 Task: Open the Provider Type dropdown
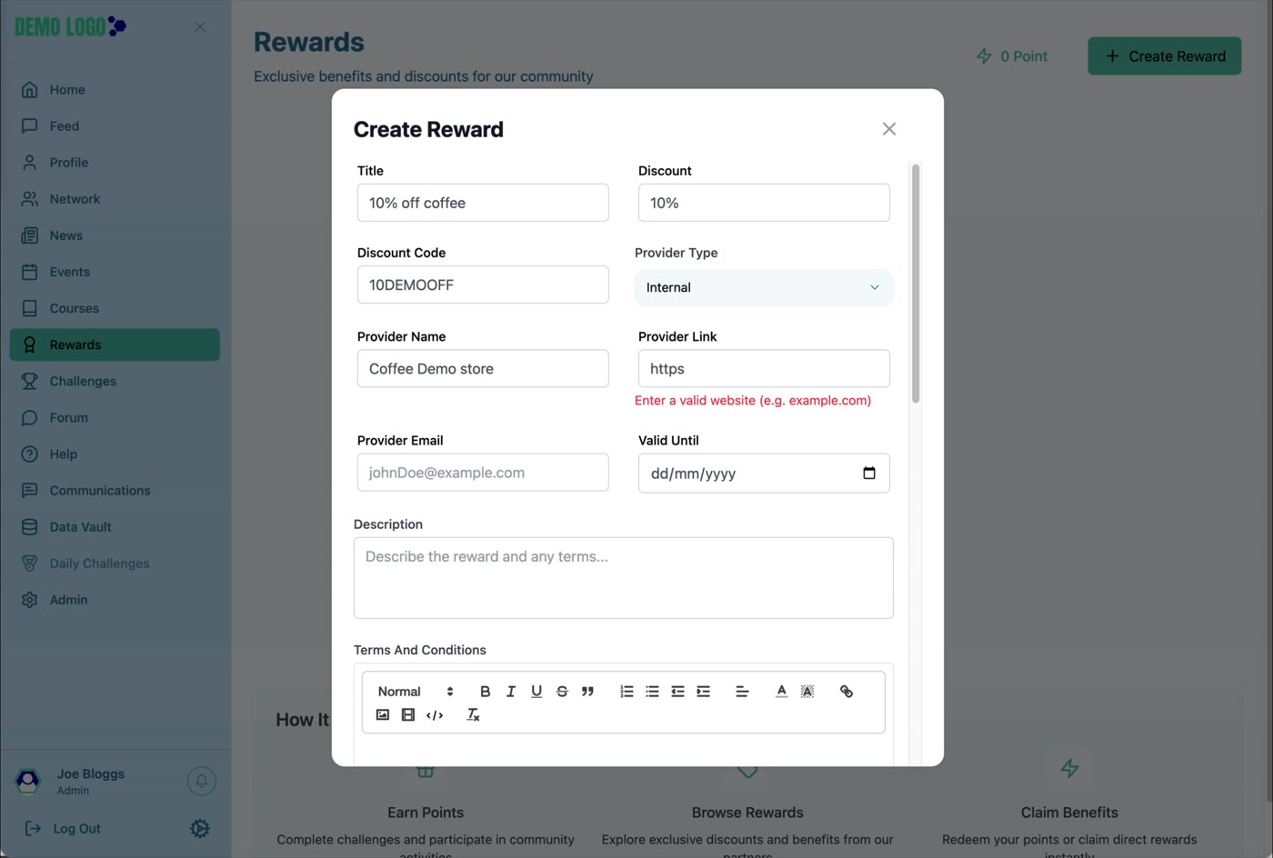point(764,287)
